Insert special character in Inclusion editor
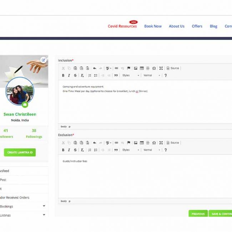 click(x=154, y=68)
